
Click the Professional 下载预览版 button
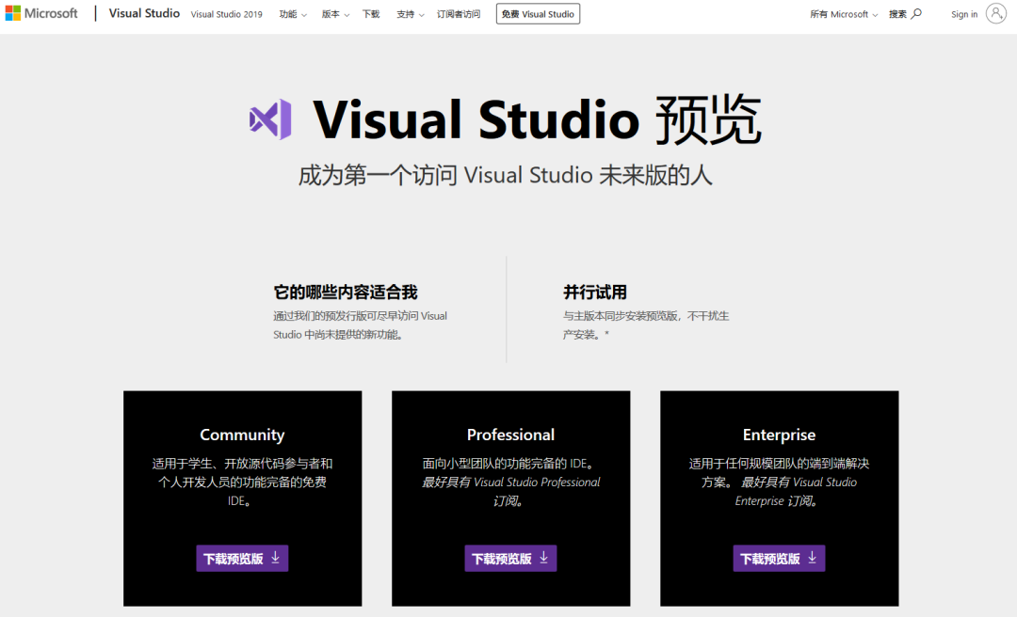pyautogui.click(x=510, y=557)
